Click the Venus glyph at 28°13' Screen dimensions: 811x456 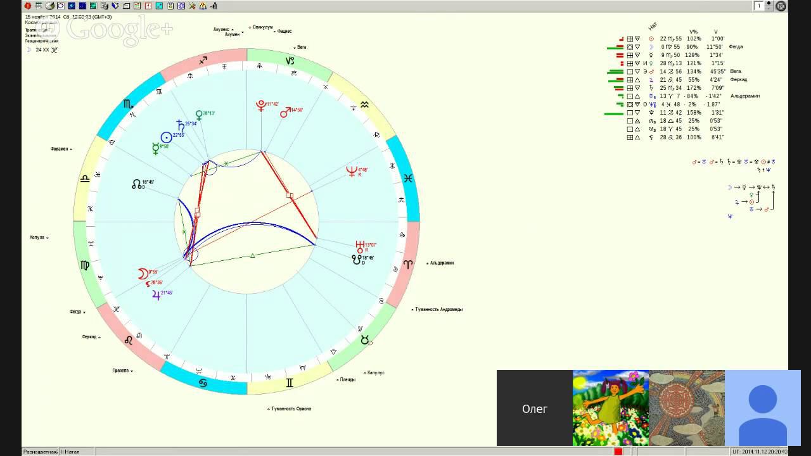tap(199, 115)
